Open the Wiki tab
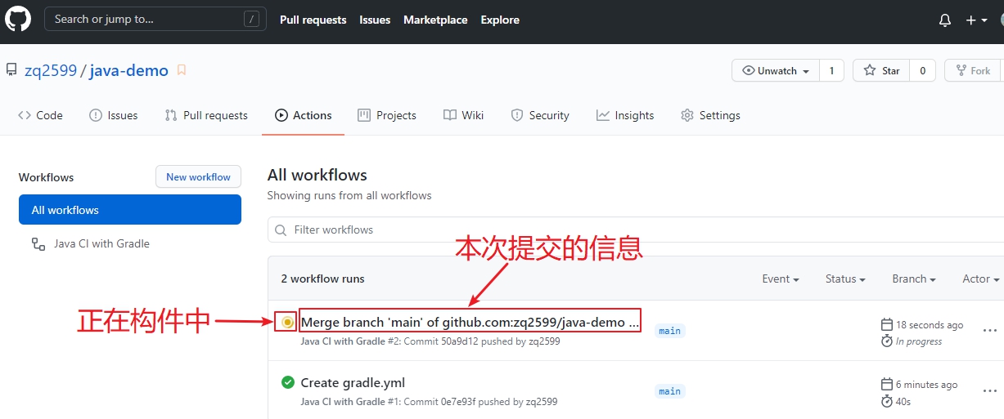 [x=464, y=115]
